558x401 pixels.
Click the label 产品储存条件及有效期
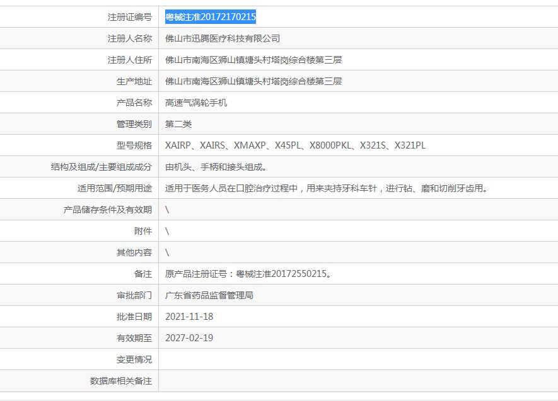(x=107, y=210)
